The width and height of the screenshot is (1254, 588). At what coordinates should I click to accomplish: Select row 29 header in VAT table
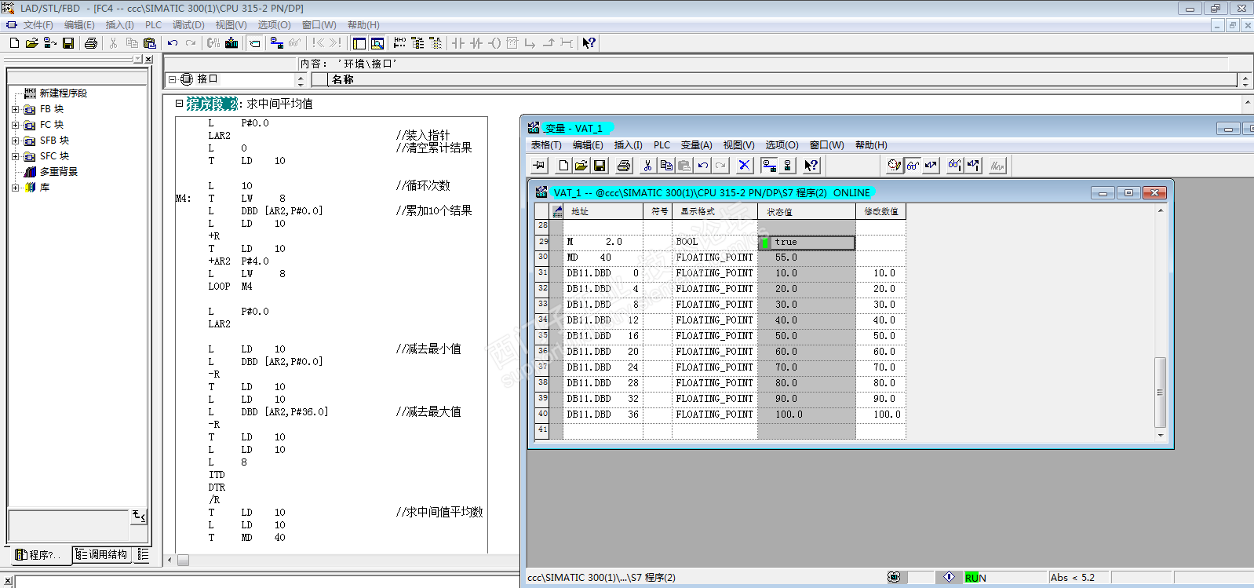click(x=542, y=242)
